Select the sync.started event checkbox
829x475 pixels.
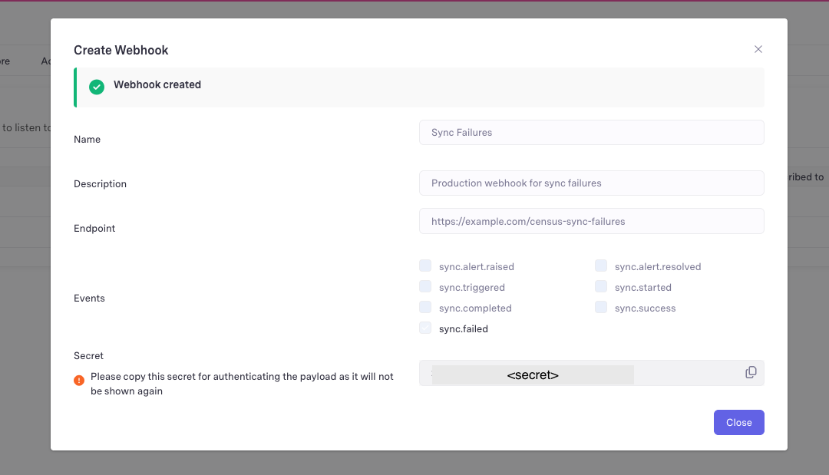point(601,287)
